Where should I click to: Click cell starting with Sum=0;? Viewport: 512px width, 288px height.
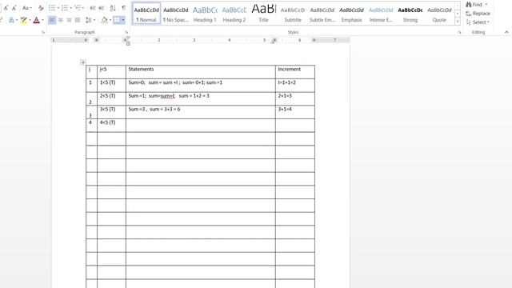tap(201, 86)
